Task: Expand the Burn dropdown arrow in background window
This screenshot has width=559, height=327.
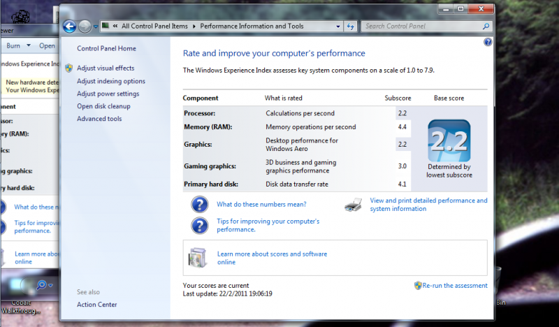Action: point(29,46)
